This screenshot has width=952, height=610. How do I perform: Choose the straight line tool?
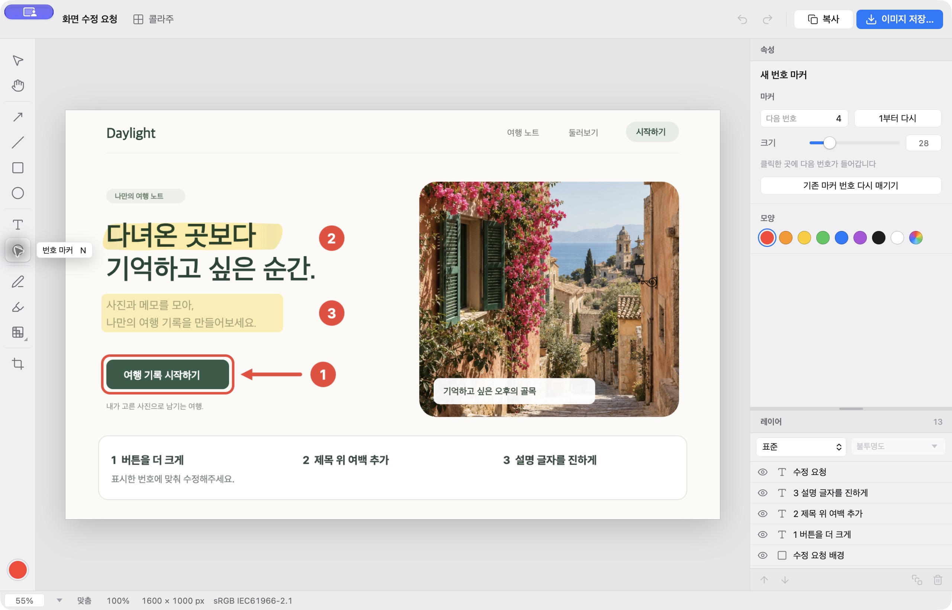tap(18, 142)
